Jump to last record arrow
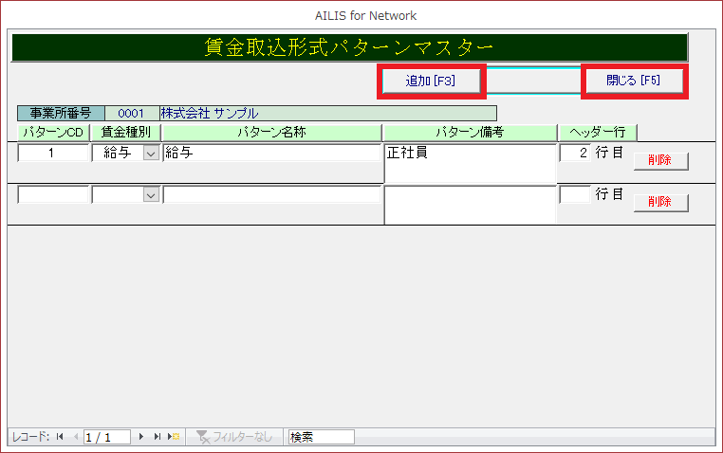This screenshot has width=723, height=453. [x=157, y=437]
